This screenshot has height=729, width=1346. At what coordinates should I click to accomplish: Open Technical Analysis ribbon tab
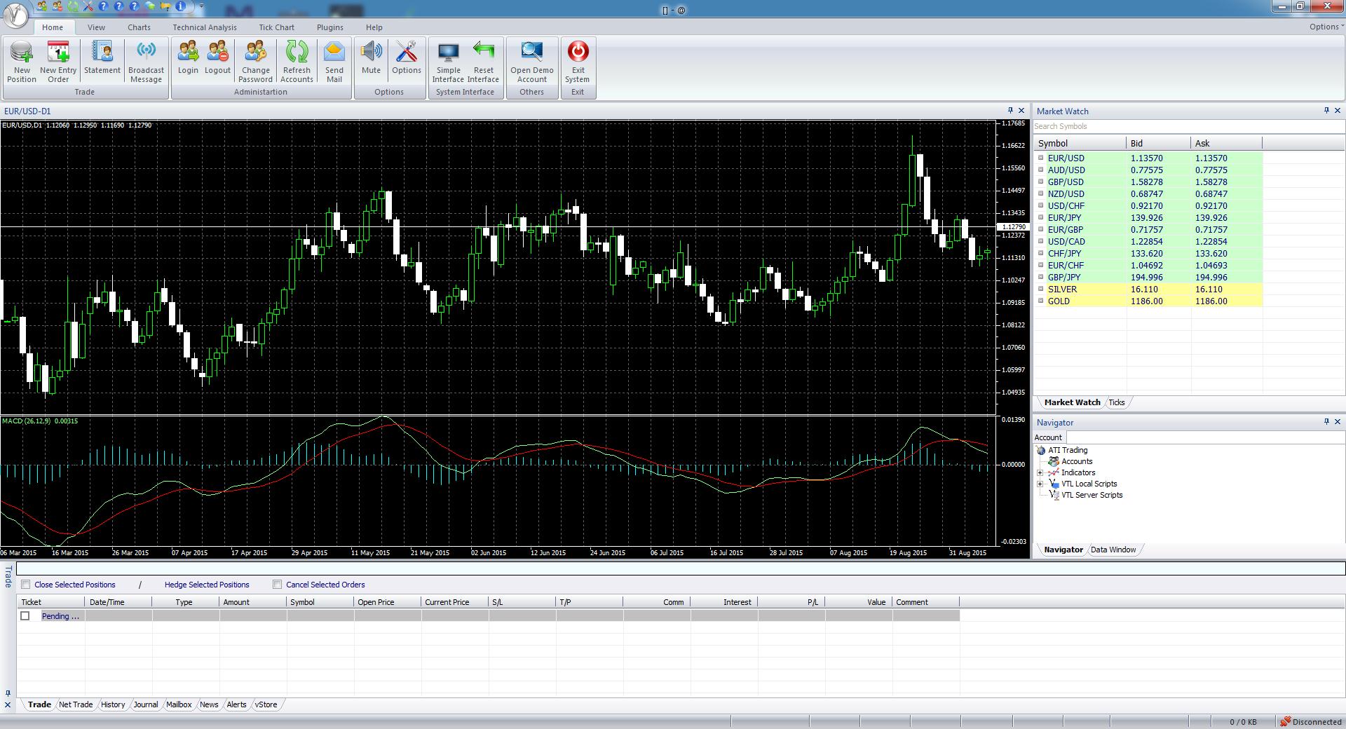pyautogui.click(x=205, y=27)
